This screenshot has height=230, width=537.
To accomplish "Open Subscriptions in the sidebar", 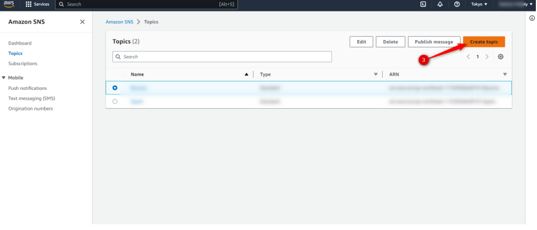I will coord(23,64).
